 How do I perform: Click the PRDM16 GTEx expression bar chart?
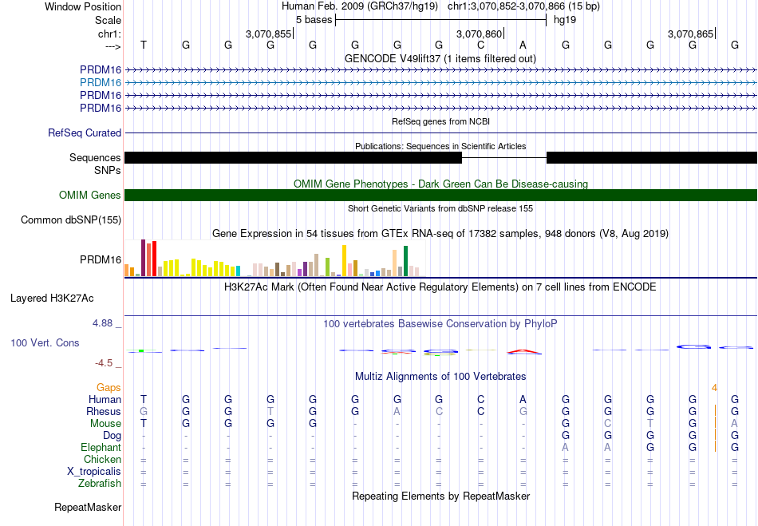[x=275, y=258]
